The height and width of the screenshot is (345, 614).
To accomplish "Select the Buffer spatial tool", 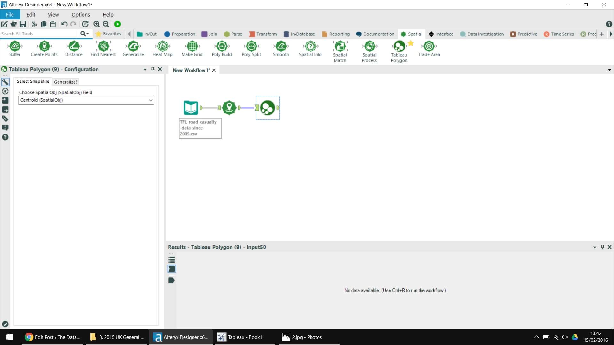I will tap(15, 47).
